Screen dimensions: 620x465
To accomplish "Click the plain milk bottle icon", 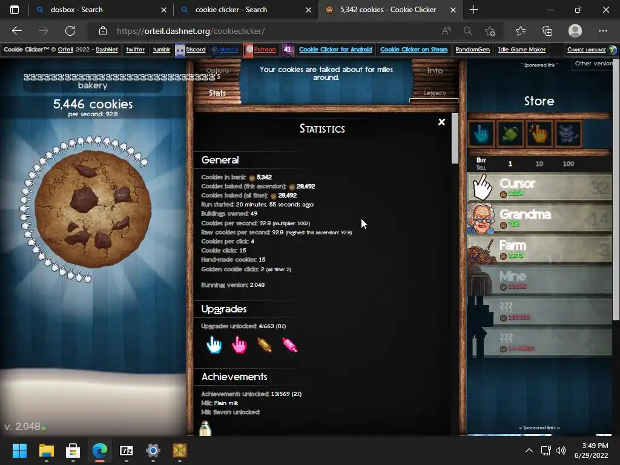I will click(x=205, y=428).
